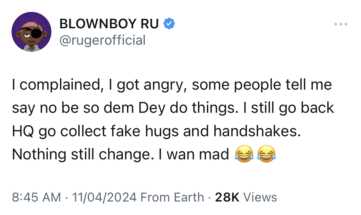The width and height of the screenshot is (361, 215).
Task: Open the 28K view count
Action: coord(227,197)
